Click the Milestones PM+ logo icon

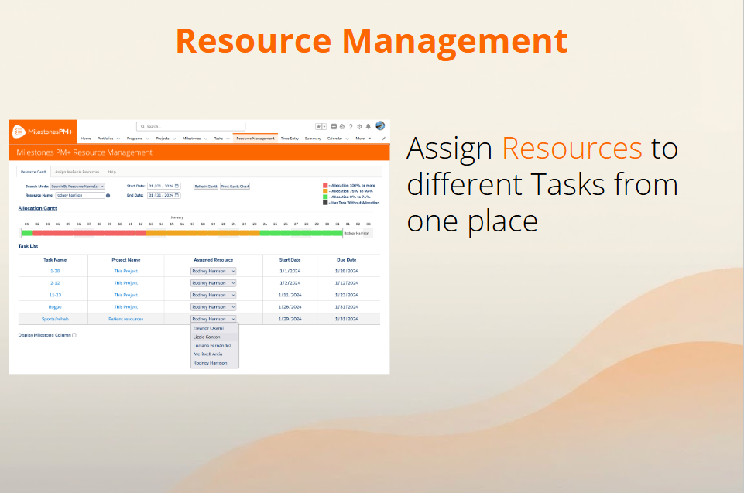pyautogui.click(x=19, y=132)
